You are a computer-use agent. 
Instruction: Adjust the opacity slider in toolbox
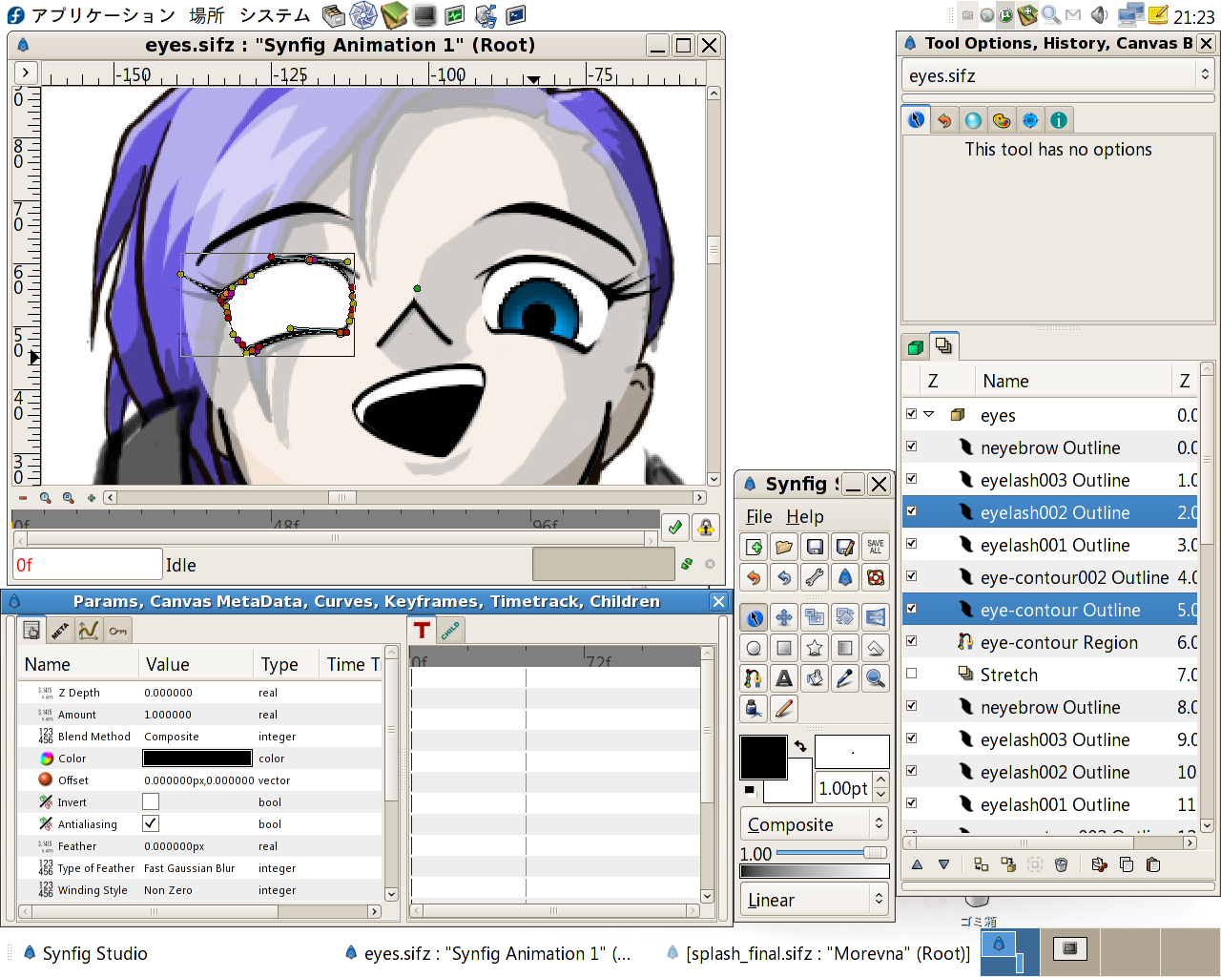[833, 853]
